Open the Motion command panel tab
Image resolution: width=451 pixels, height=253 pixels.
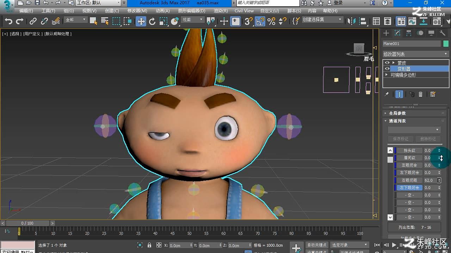pyautogui.click(x=420, y=33)
